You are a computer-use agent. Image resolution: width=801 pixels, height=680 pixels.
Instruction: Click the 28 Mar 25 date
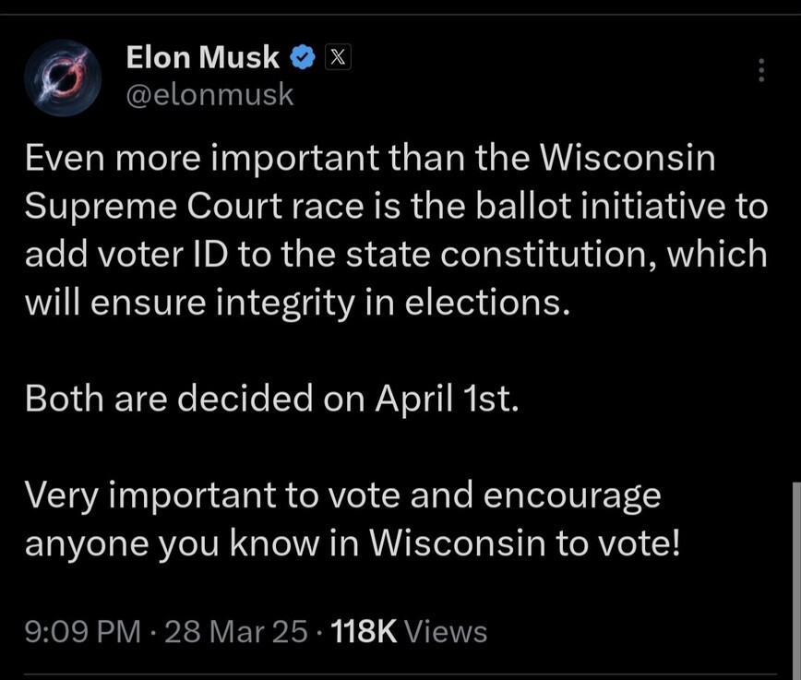point(236,632)
